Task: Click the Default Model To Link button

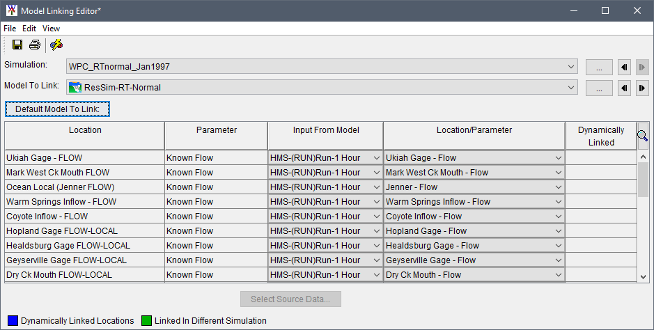Action: coord(58,109)
